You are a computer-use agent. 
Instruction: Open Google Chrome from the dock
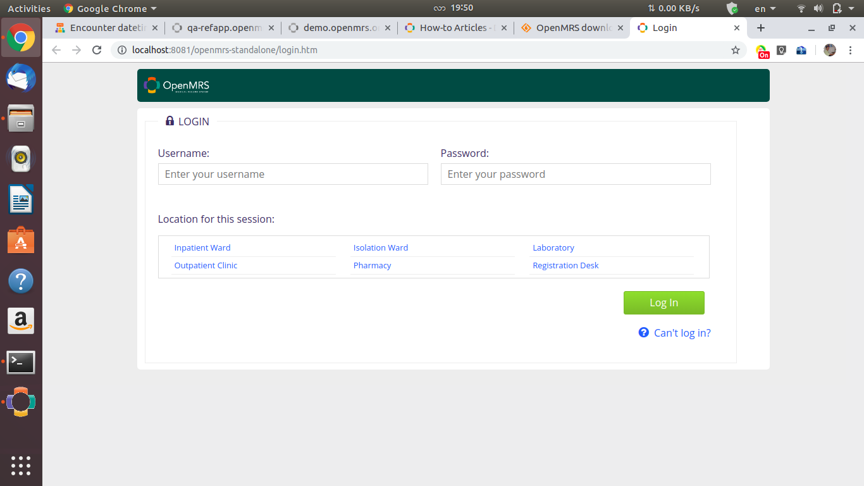[21, 38]
